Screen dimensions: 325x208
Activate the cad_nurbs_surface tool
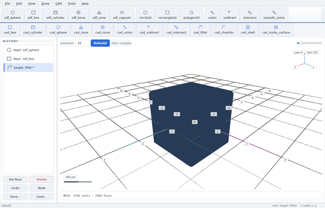pos(276,30)
